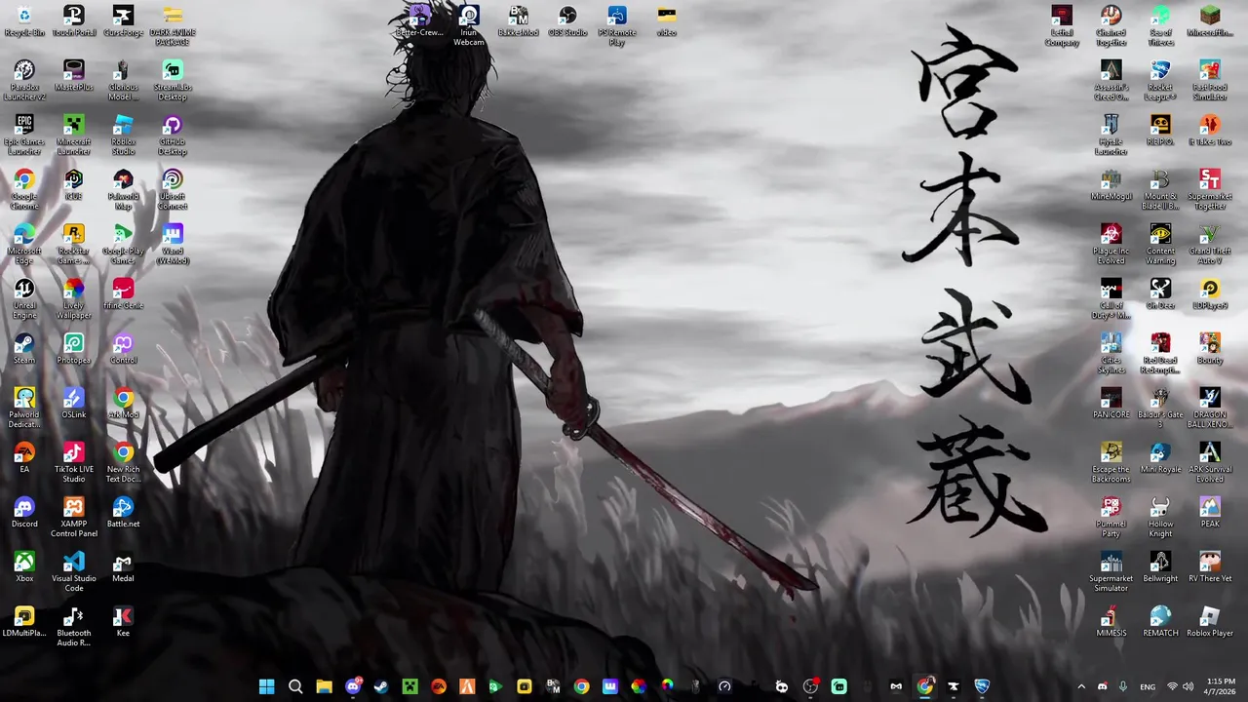The height and width of the screenshot is (702, 1248).
Task: Open Minecraft Launcher from the taskbar
Action: coord(410,686)
